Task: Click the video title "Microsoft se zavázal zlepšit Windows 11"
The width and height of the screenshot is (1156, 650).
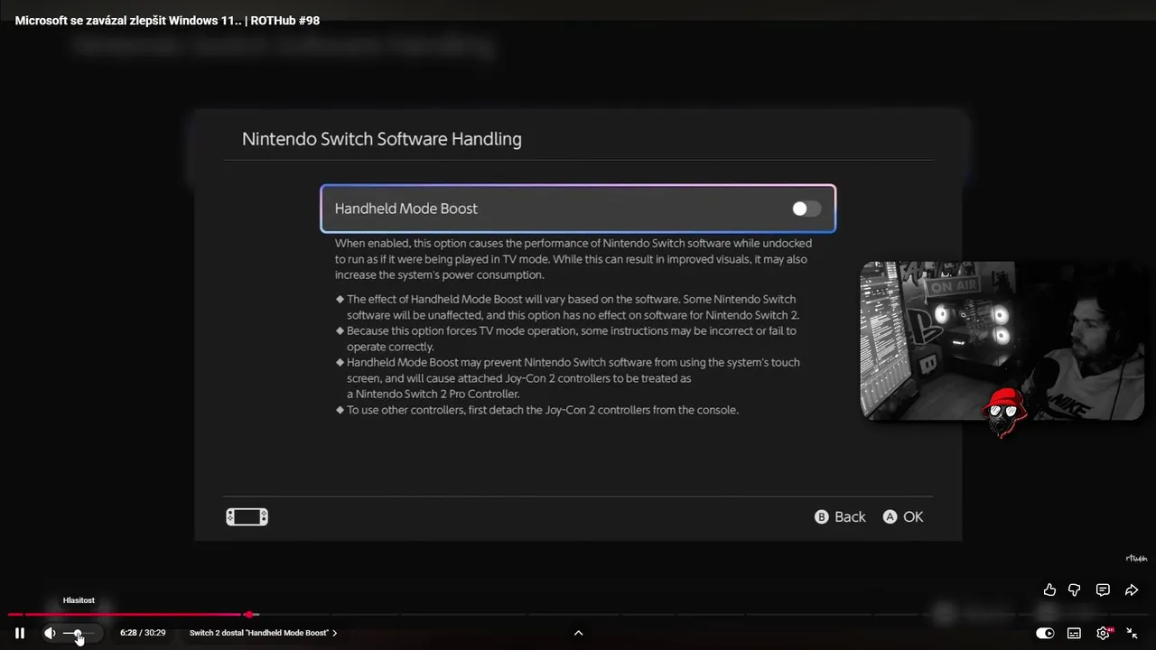Action: 167,20
